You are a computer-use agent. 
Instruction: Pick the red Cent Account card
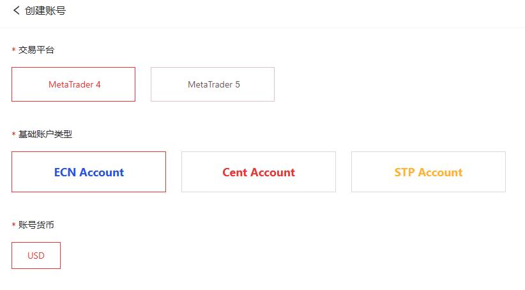click(259, 172)
